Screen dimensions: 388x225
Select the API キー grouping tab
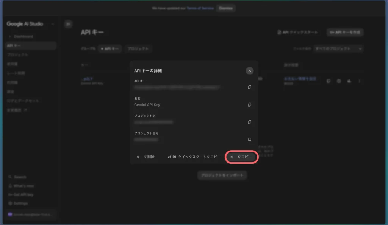(x=110, y=49)
